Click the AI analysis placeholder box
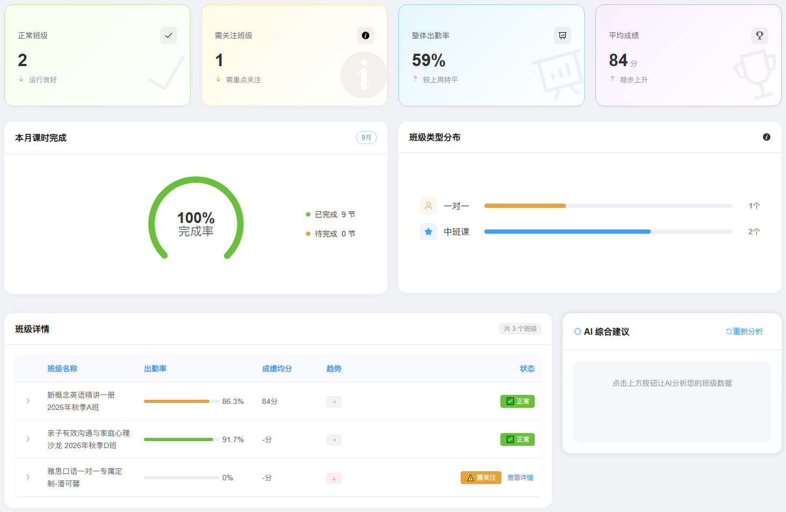Viewport: 786px width, 512px height. 672,402
